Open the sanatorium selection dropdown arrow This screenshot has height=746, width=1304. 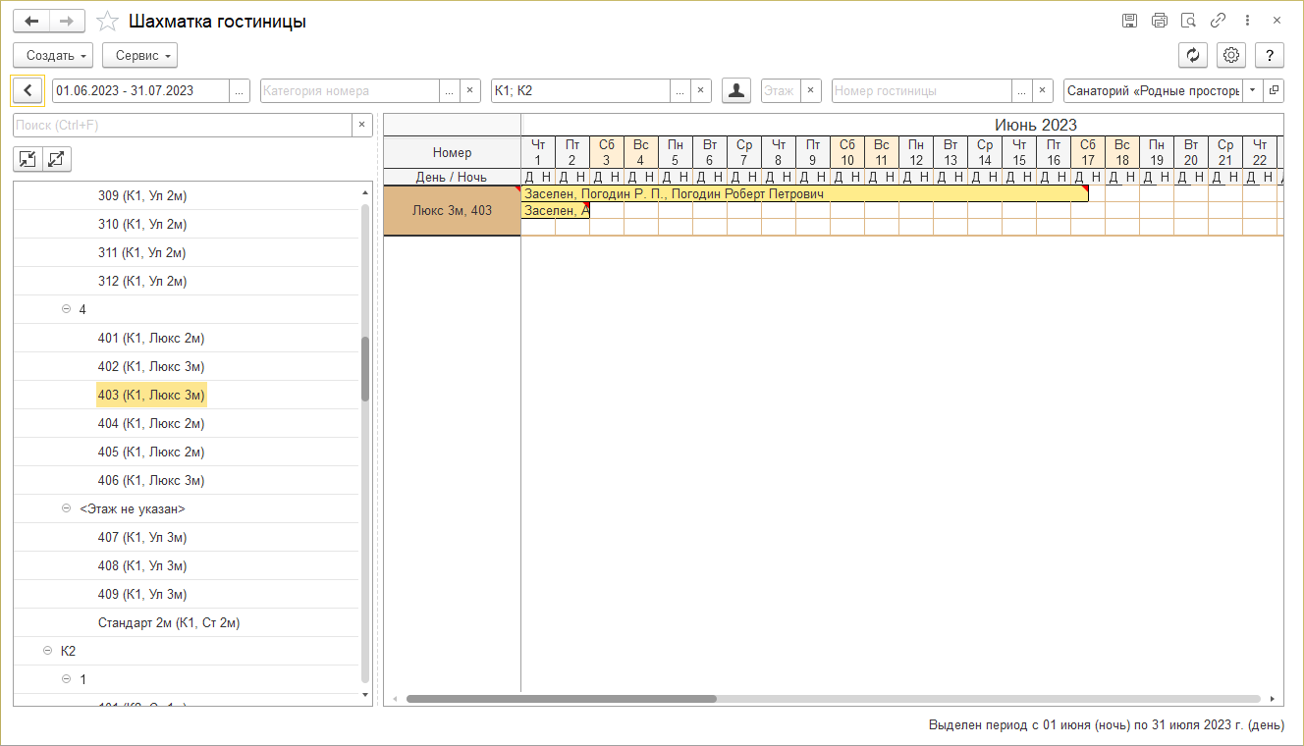1252,90
